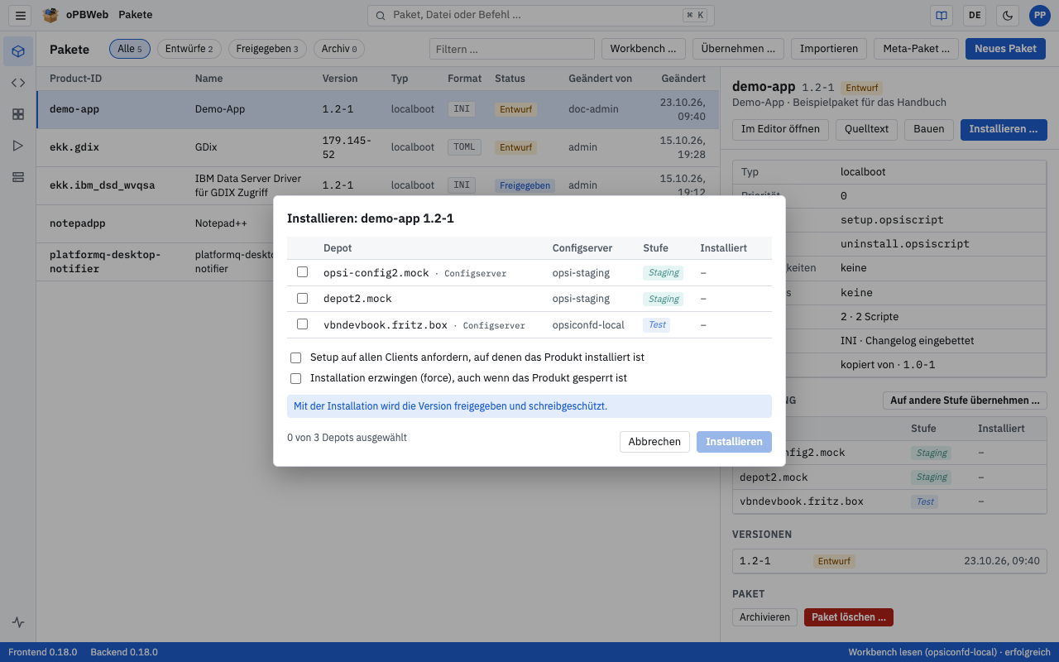The image size is (1059, 662).
Task: Open the hamburger menu
Action: (22, 15)
